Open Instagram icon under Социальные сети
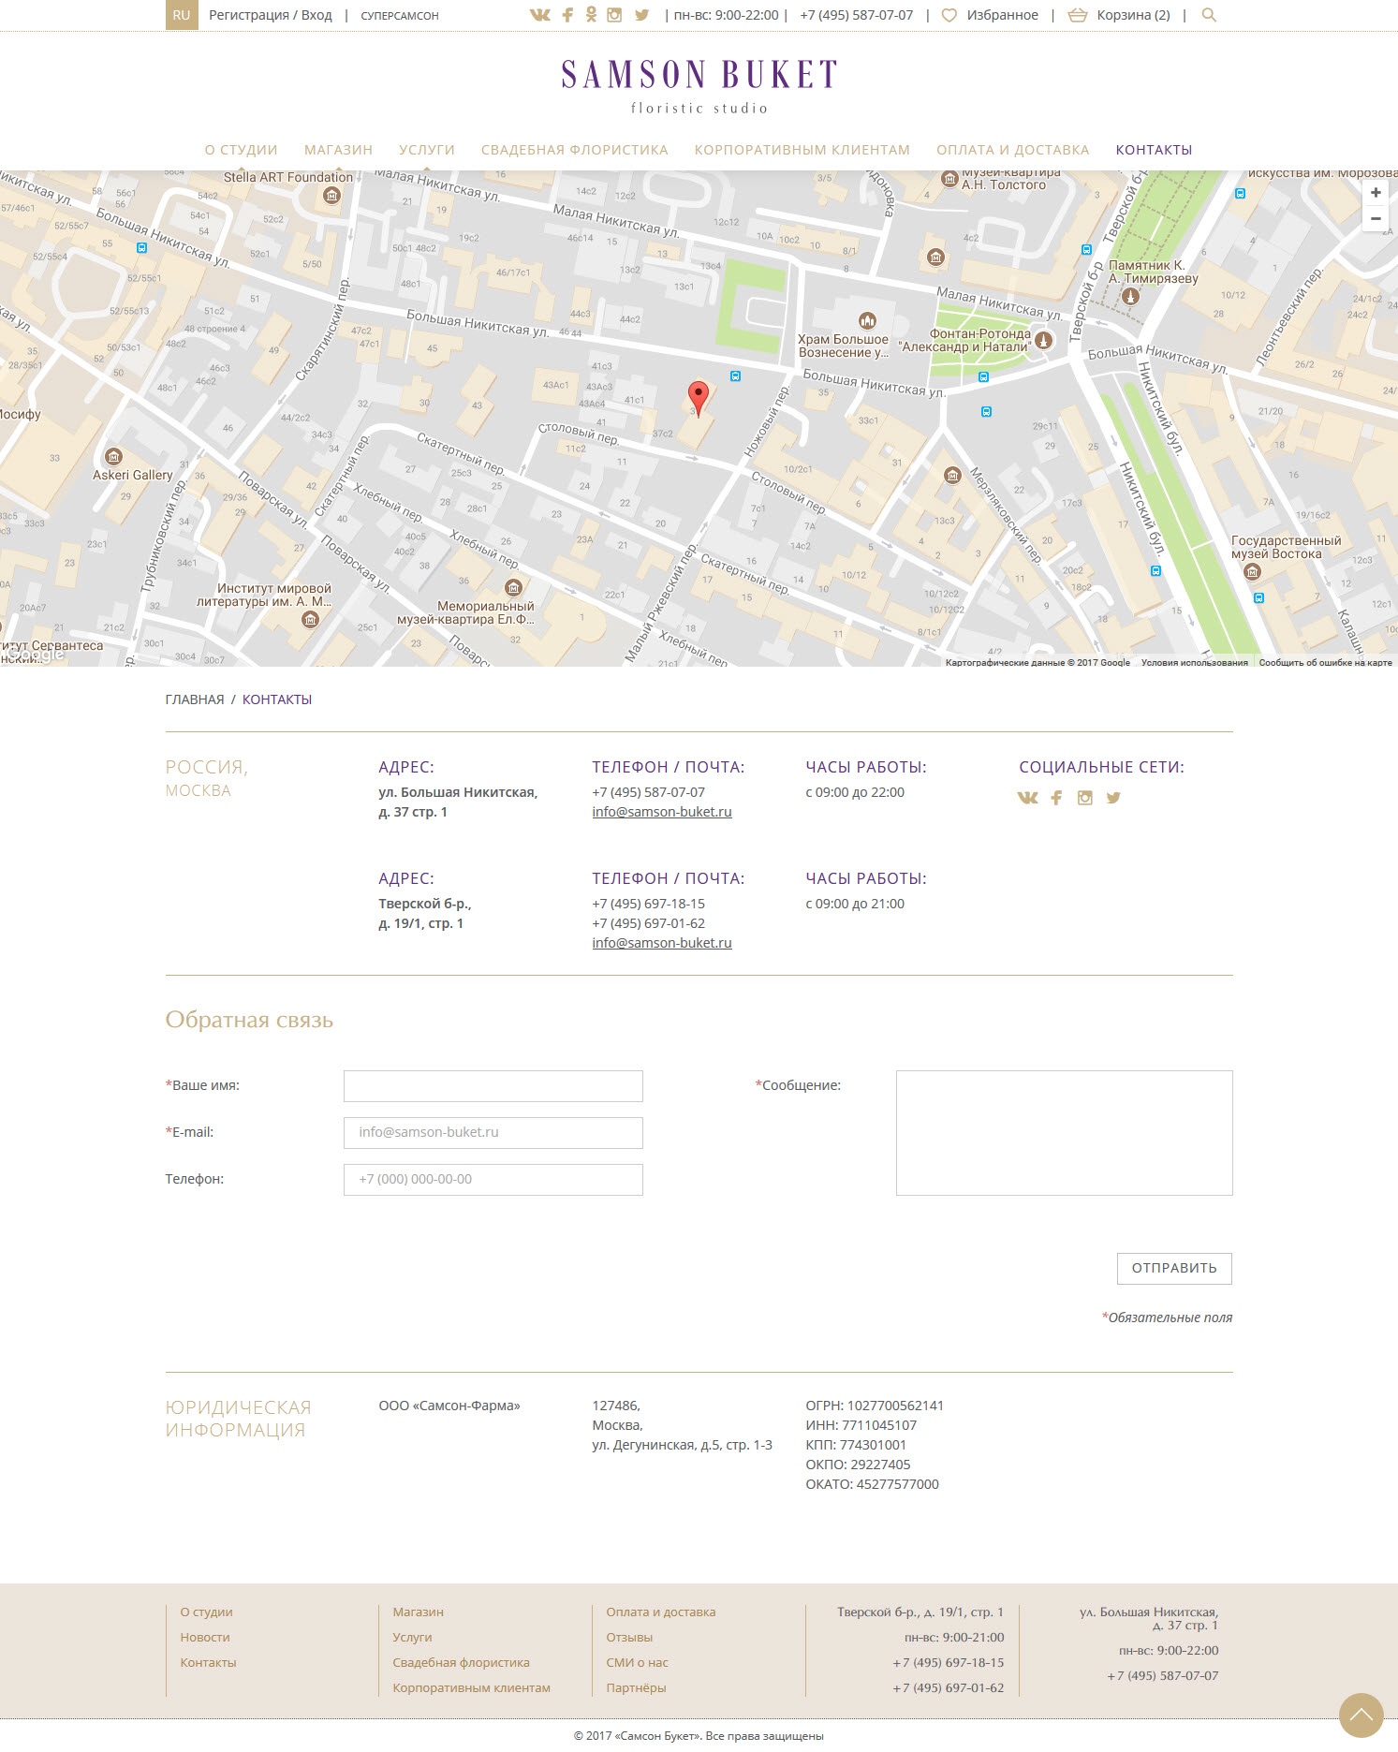 [1084, 798]
